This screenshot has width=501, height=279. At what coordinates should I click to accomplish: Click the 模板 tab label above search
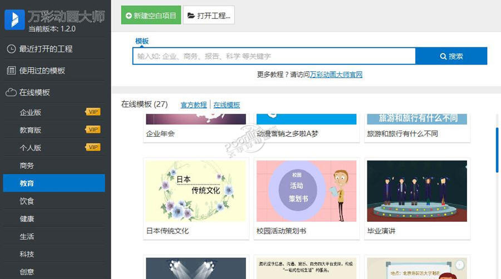(142, 41)
